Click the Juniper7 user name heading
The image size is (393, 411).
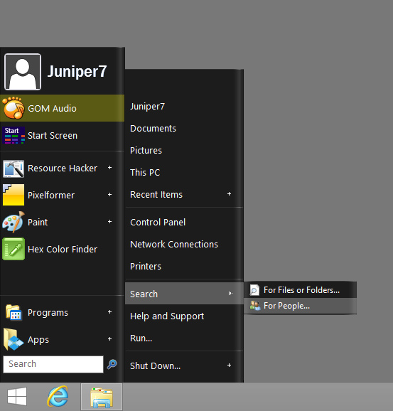pos(77,71)
